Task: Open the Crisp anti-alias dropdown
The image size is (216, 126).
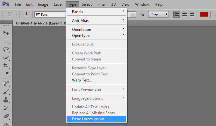Action: click(158, 14)
